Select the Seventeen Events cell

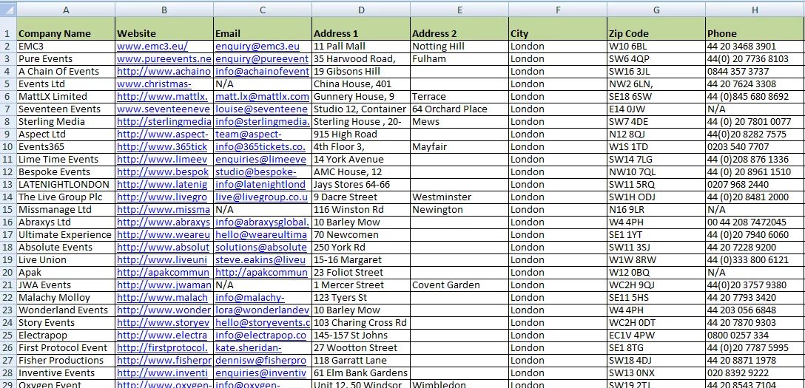pos(66,109)
